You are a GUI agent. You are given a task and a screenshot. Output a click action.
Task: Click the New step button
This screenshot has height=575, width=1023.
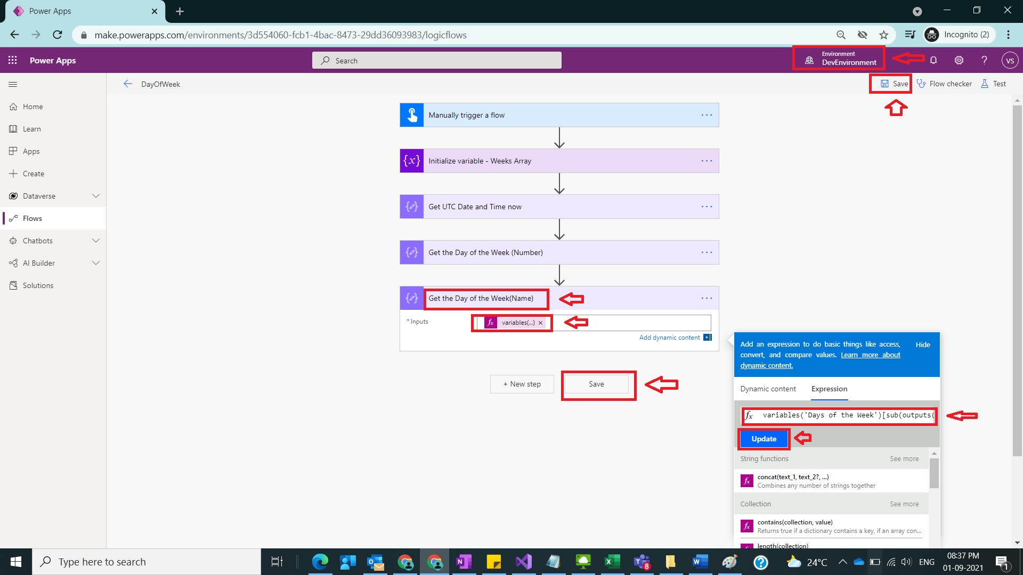click(x=522, y=384)
